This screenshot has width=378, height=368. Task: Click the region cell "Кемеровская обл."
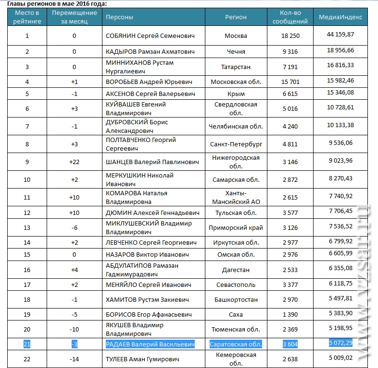click(x=236, y=359)
